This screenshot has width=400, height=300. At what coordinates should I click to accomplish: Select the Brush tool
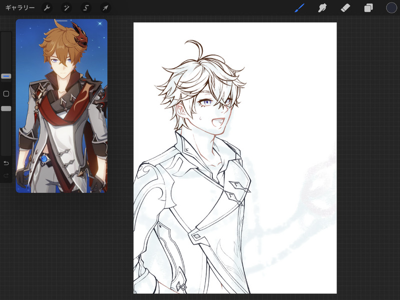tap(299, 8)
